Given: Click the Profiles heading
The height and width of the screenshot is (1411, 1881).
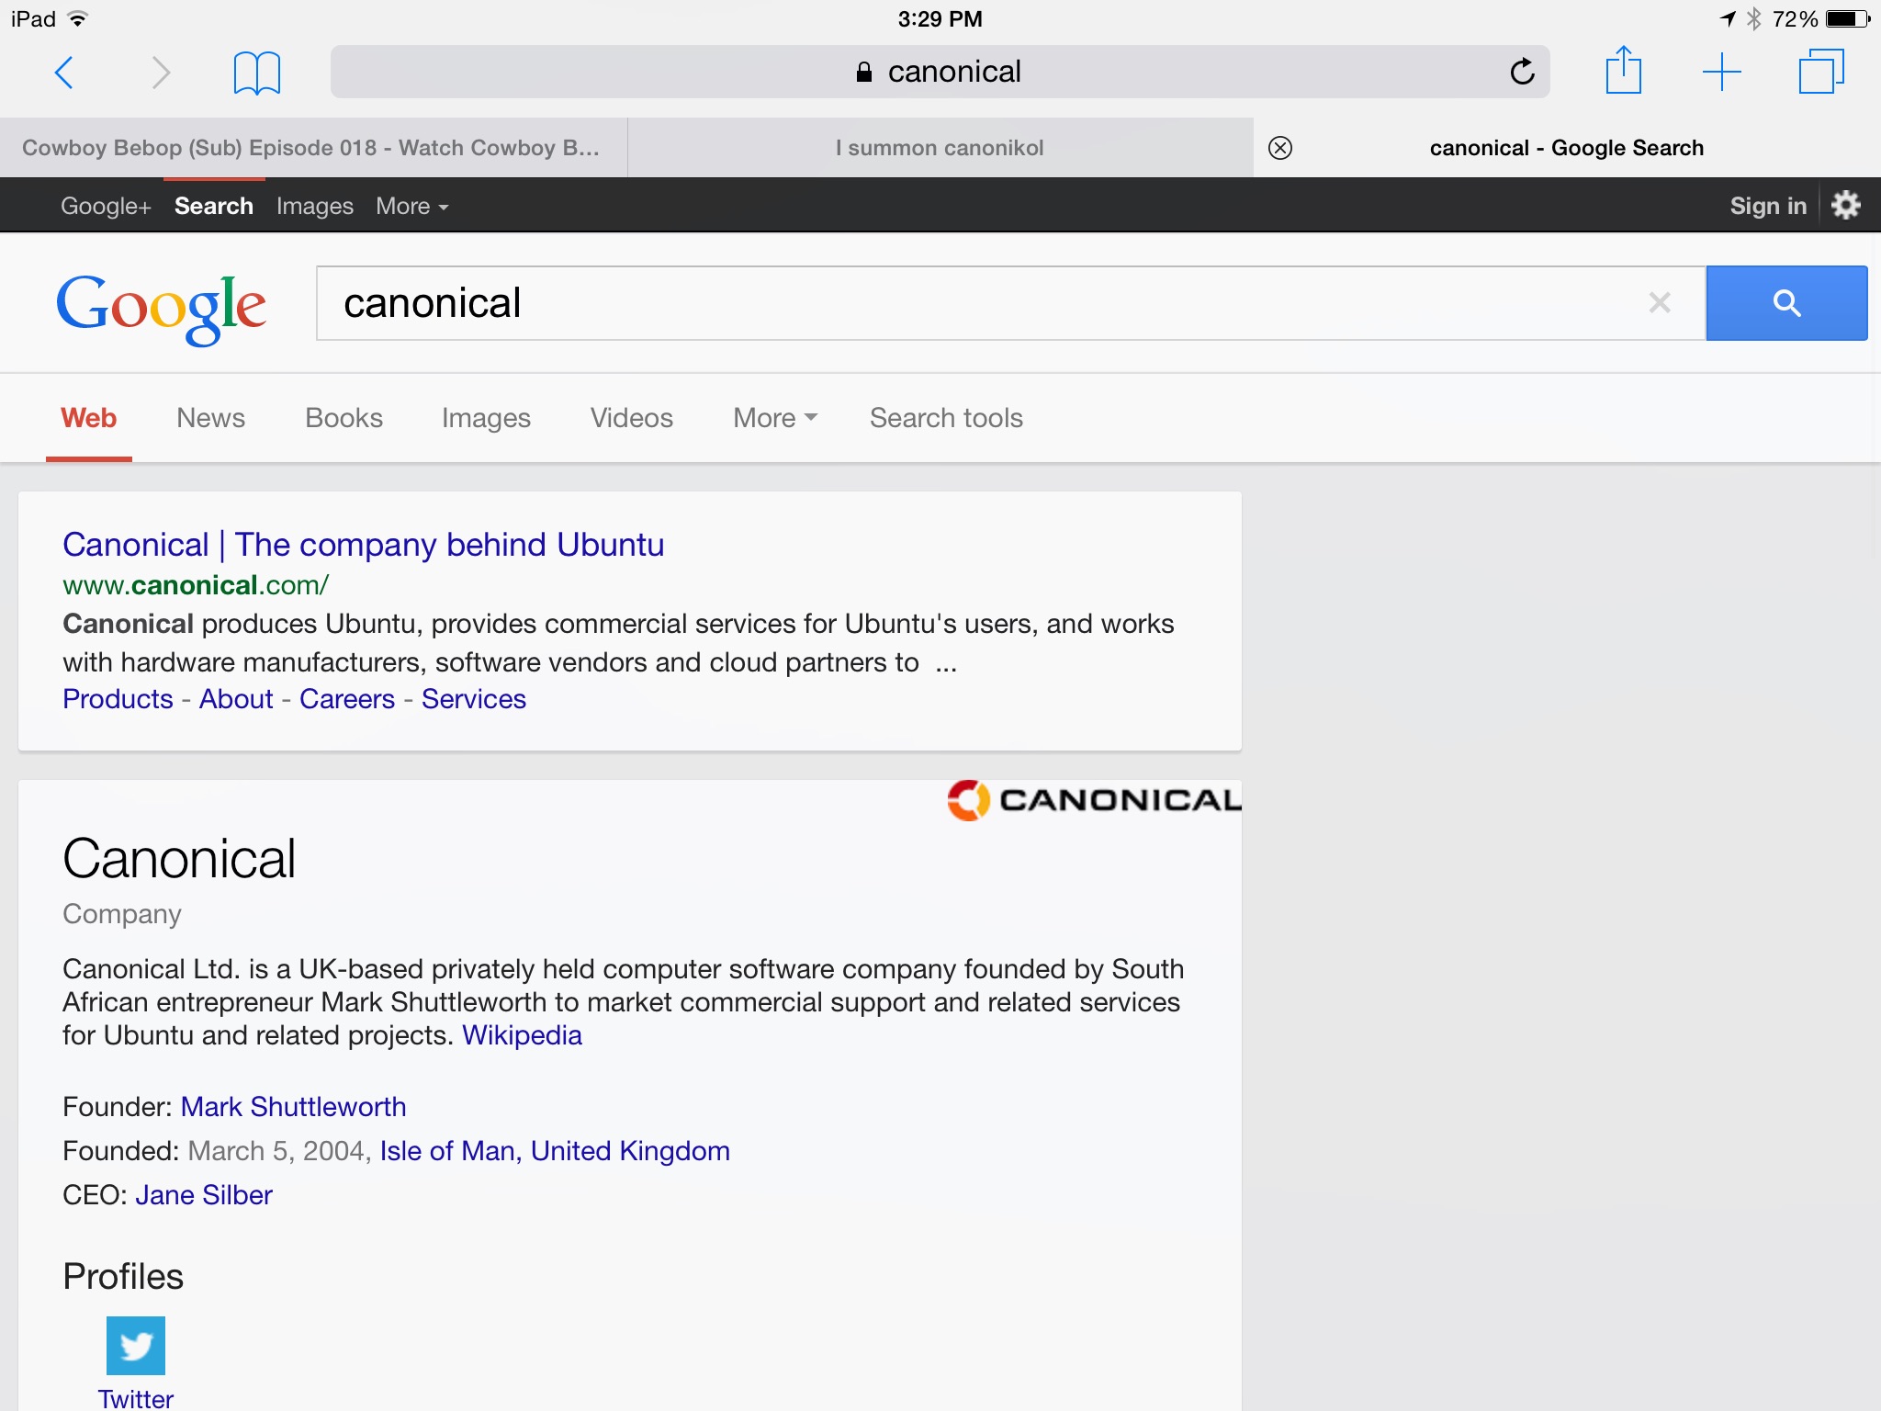Looking at the screenshot, I should tap(123, 1277).
